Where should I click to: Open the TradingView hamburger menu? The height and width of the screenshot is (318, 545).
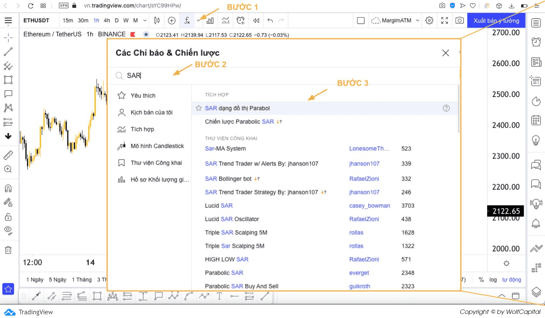pos(8,21)
